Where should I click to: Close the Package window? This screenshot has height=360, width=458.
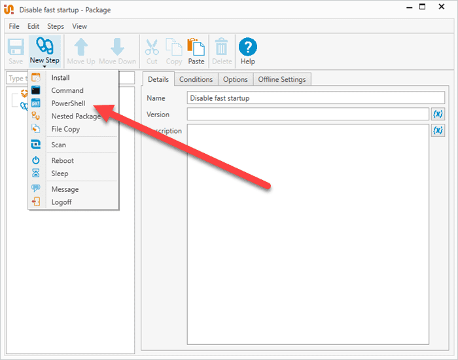pos(442,7)
